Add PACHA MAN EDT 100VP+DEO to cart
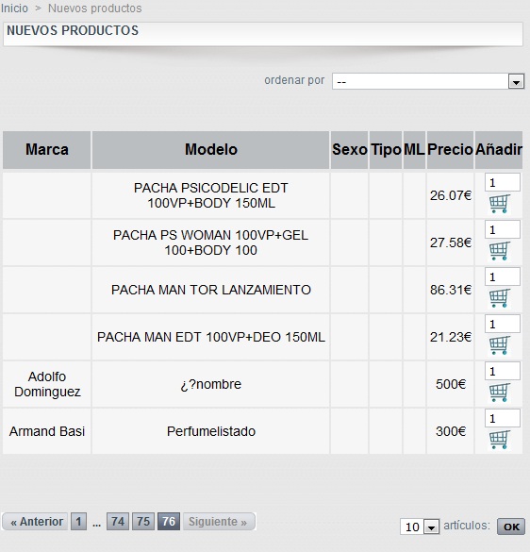 pos(499,345)
